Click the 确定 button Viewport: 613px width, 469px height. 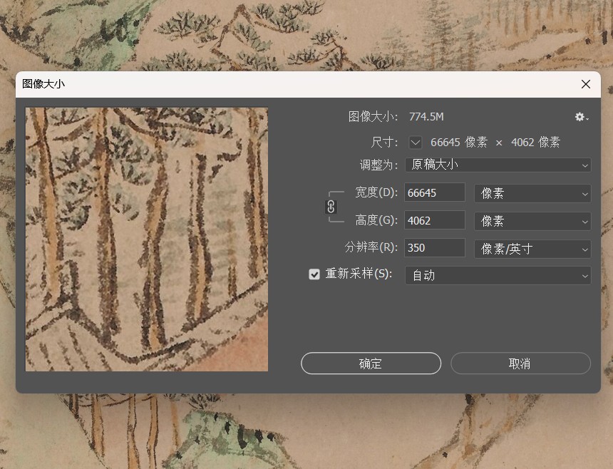[371, 364]
